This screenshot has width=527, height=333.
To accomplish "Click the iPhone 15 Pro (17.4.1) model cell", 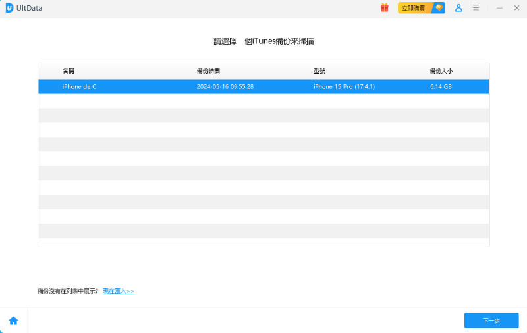I will [x=344, y=87].
